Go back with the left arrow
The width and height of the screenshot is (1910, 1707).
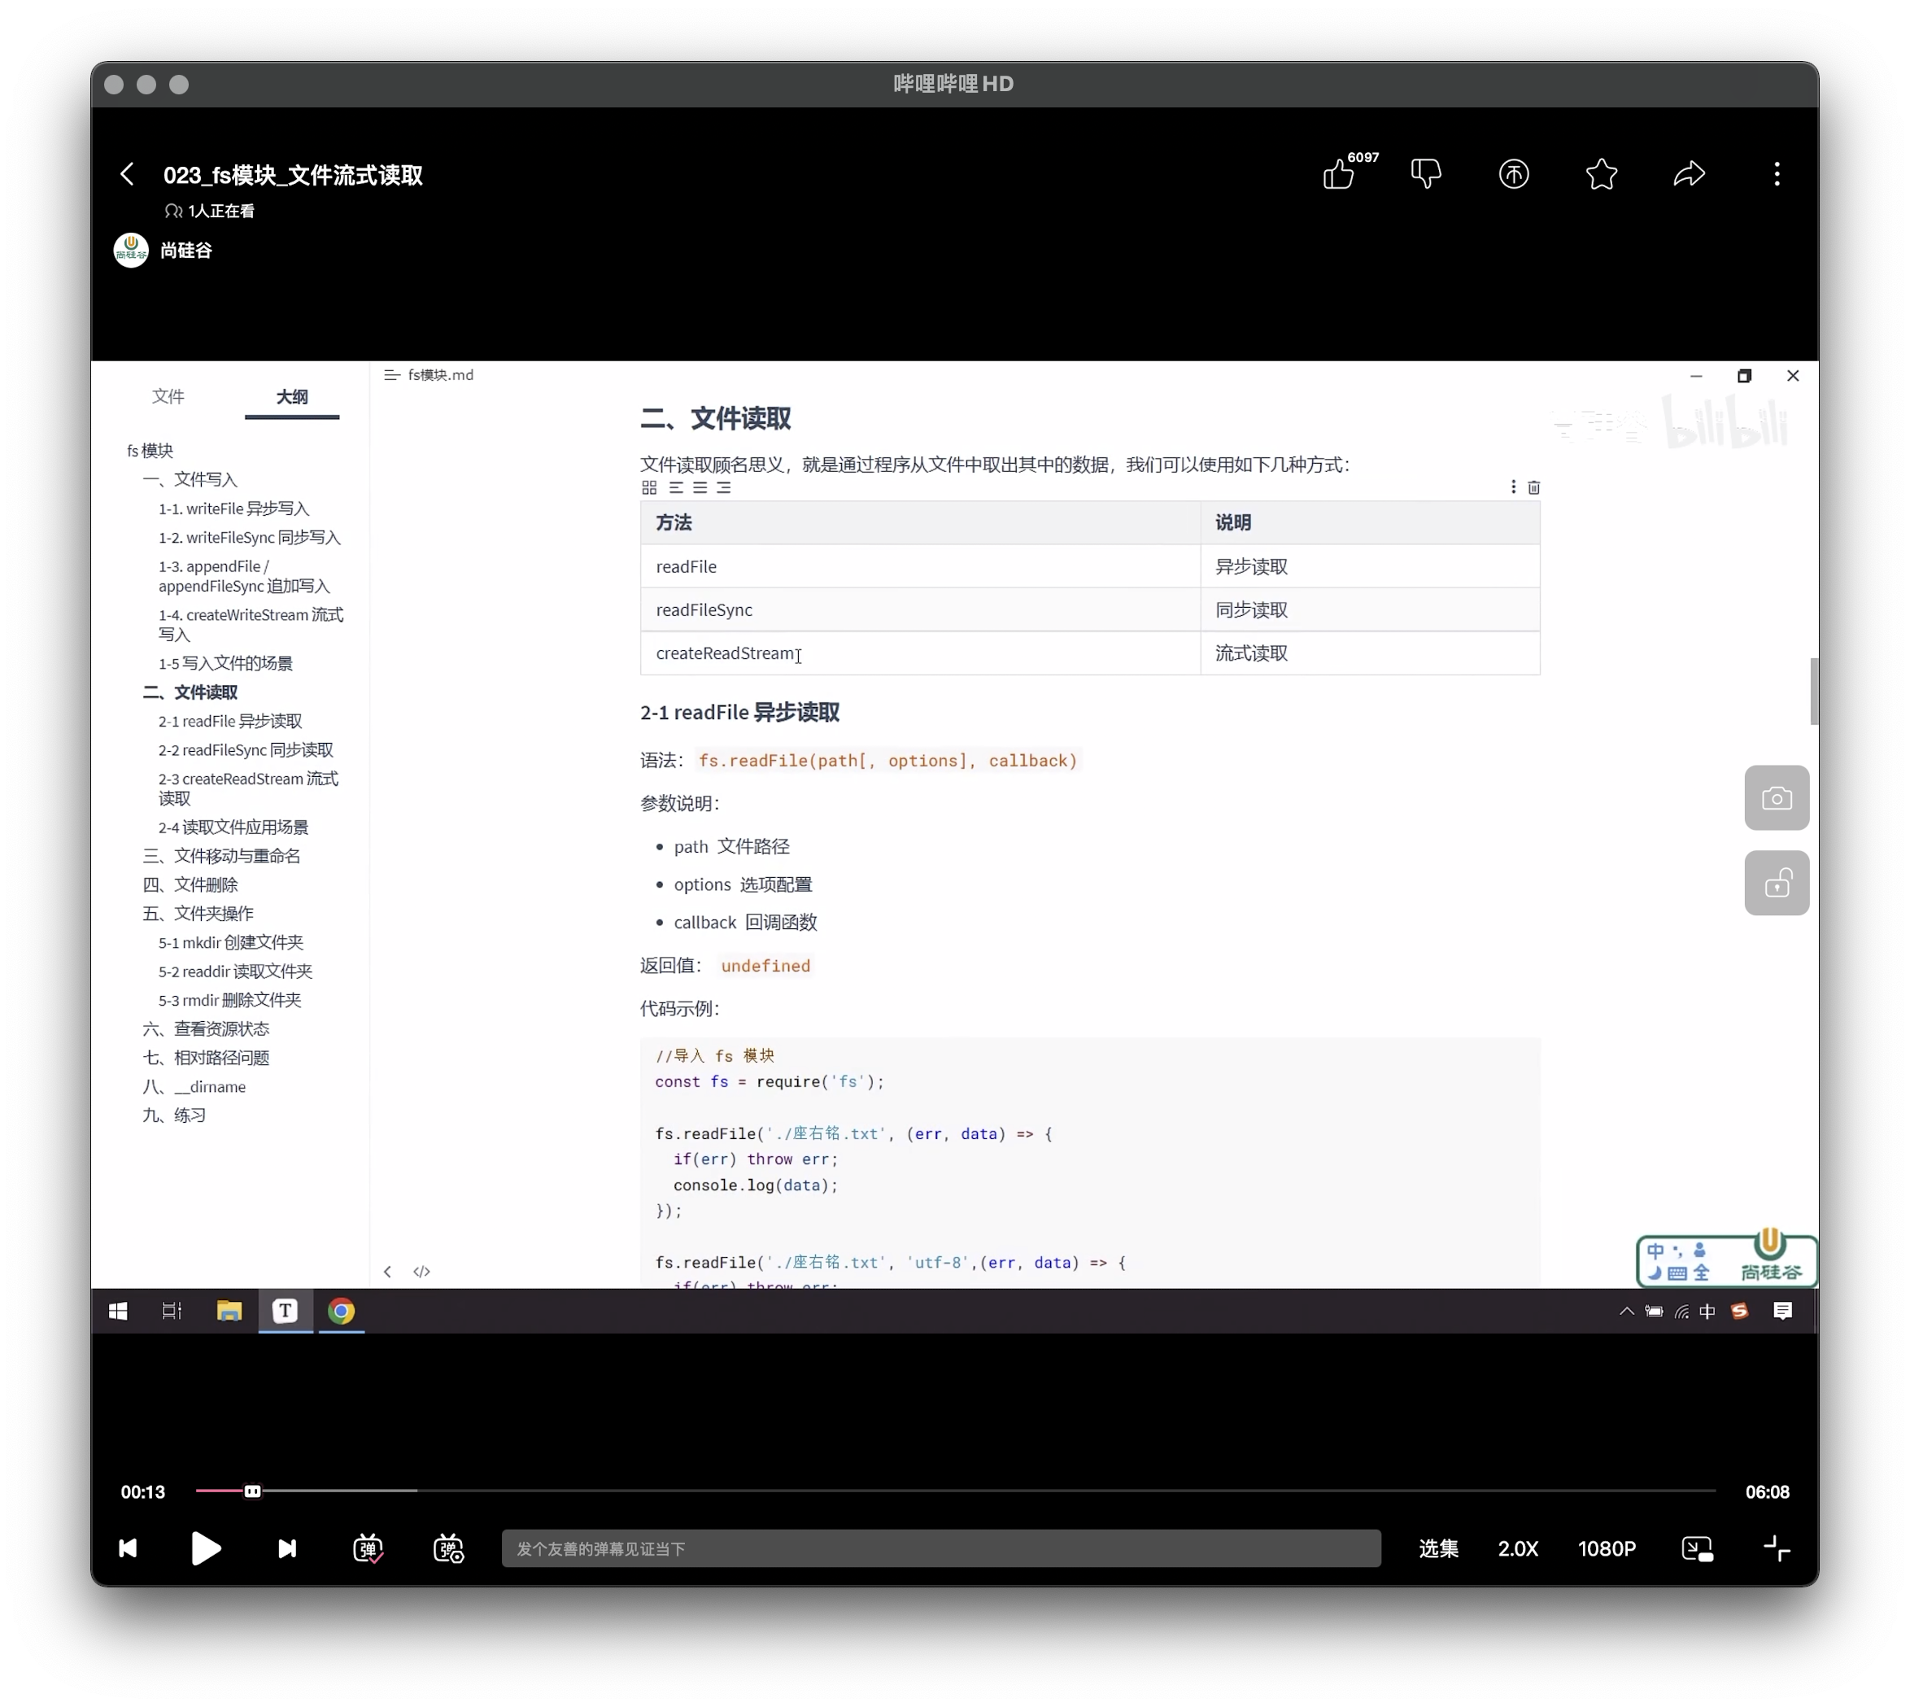(x=128, y=174)
